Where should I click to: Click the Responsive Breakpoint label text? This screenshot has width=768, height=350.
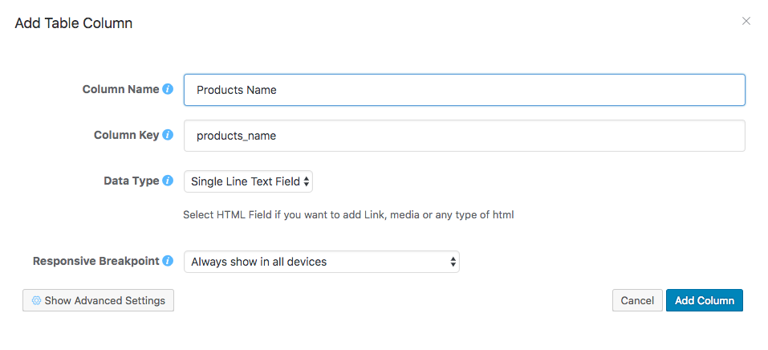95,261
